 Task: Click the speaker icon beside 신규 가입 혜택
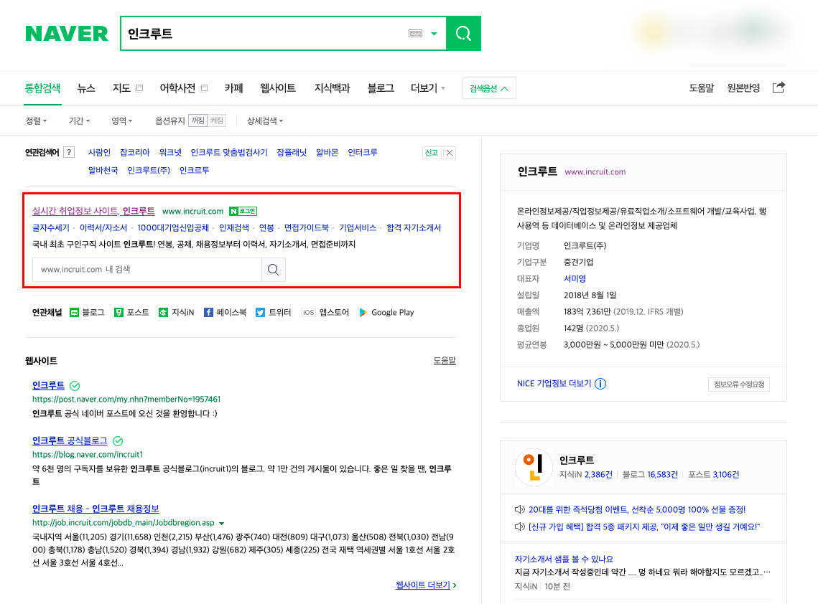click(519, 527)
